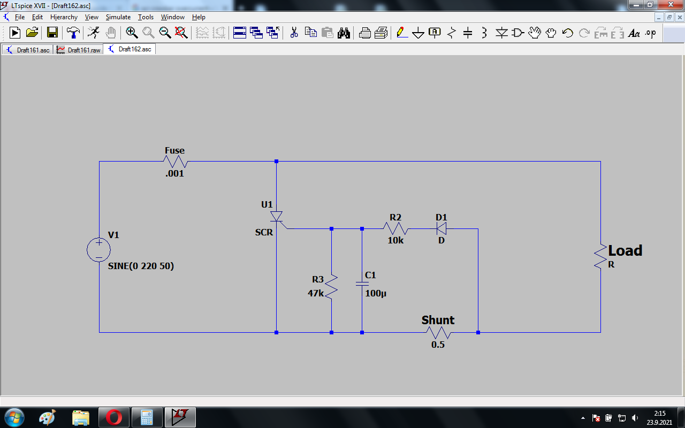The height and width of the screenshot is (428, 685).
Task: Select the Drag hand tool
Action: point(551,33)
